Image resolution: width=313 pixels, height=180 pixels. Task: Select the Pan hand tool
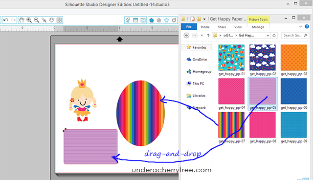click(22, 20)
